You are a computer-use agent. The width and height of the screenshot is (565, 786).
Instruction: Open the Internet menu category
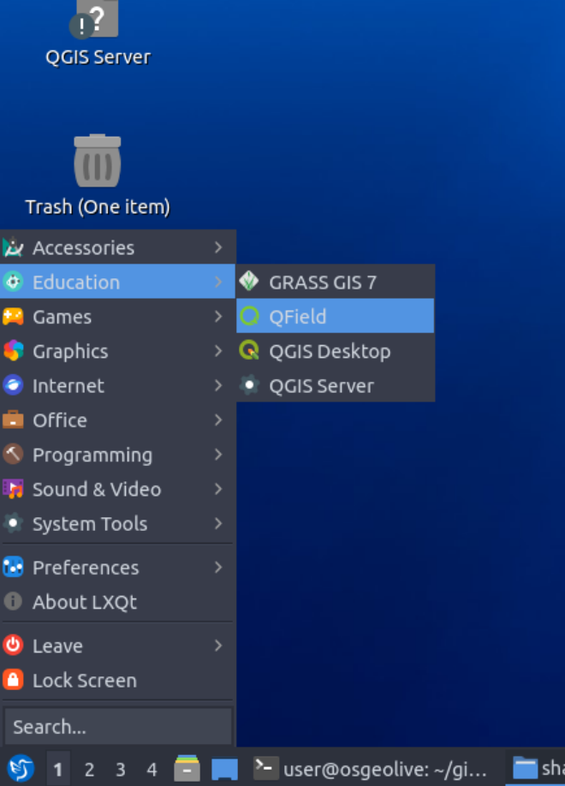tap(118, 385)
